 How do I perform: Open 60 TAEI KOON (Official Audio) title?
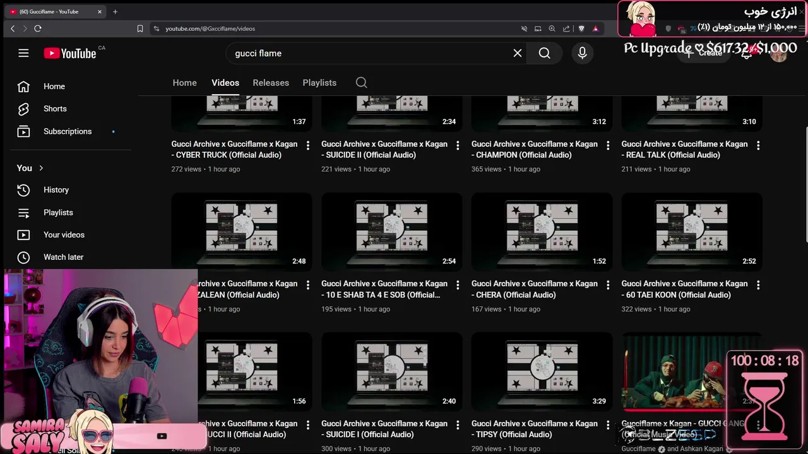point(684,289)
